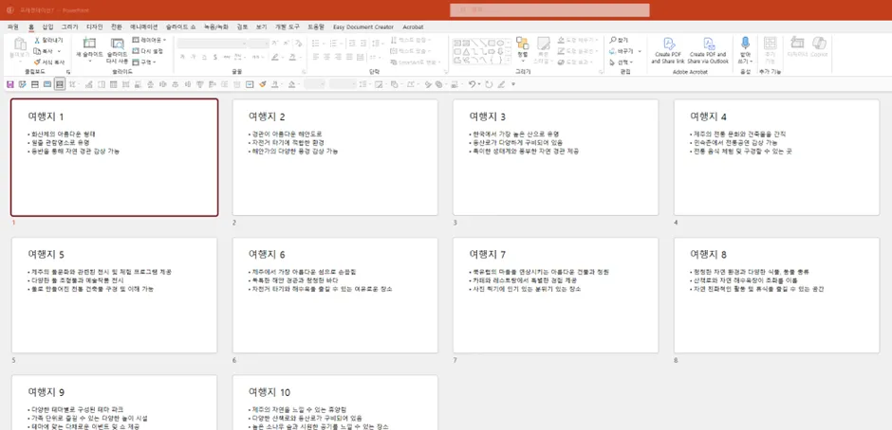Open the 레이아웃 dropdown
Screen dimensions: 892x430
149,41
